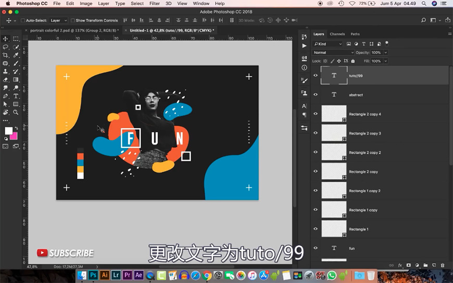Hide the fun text layer

[x=316, y=248]
